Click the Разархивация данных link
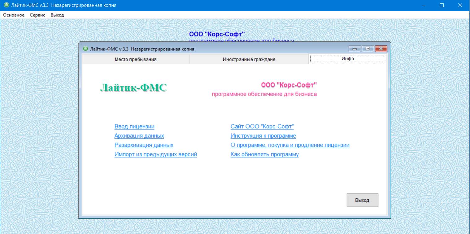 (144, 145)
